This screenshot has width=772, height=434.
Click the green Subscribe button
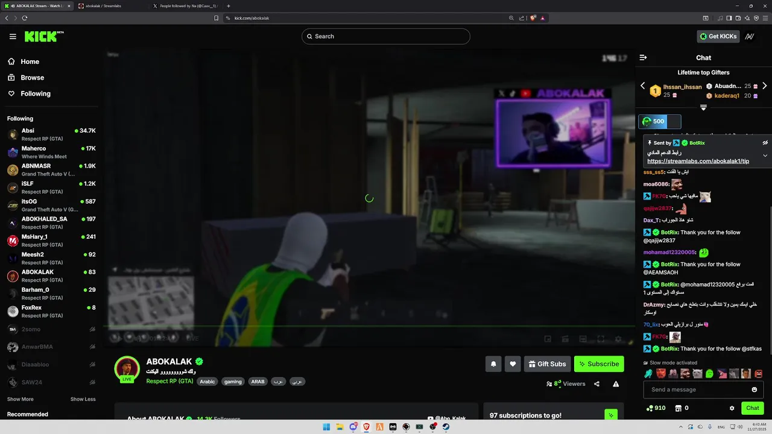(x=599, y=364)
